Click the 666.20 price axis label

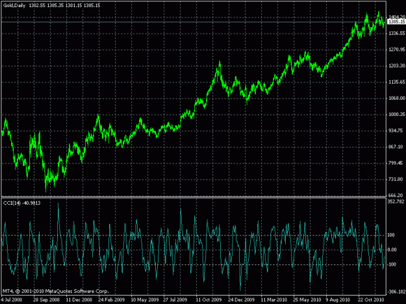tap(396, 196)
